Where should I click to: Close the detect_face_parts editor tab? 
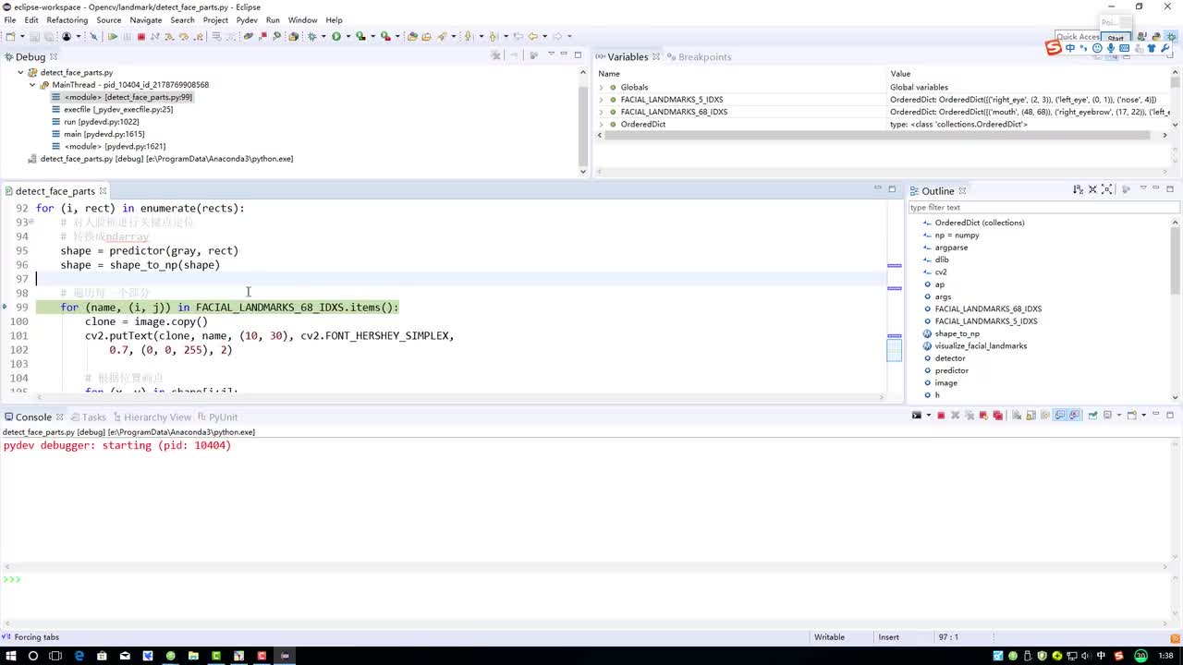tap(103, 191)
